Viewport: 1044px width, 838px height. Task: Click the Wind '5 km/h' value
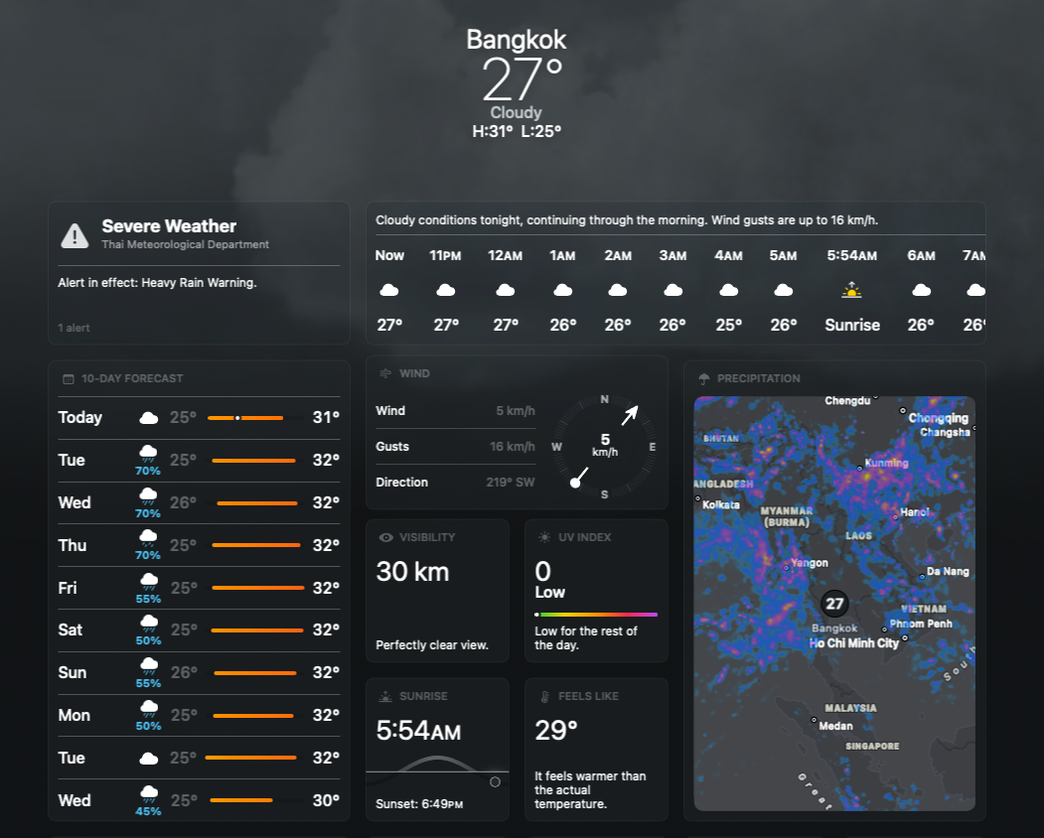coord(516,411)
